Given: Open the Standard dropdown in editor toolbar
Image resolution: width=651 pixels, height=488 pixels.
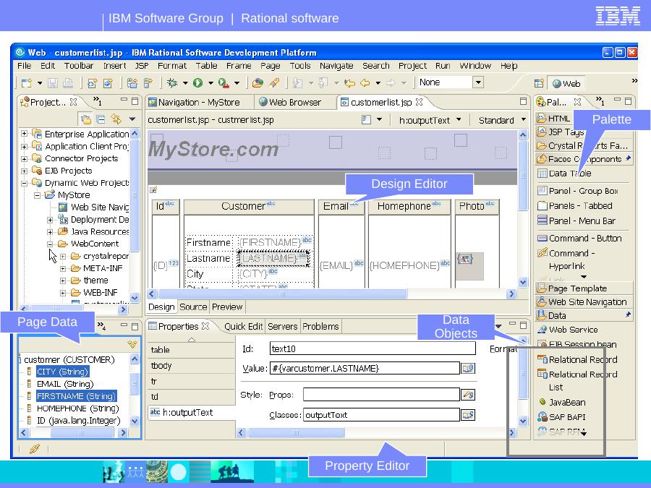Looking at the screenshot, I should point(524,120).
